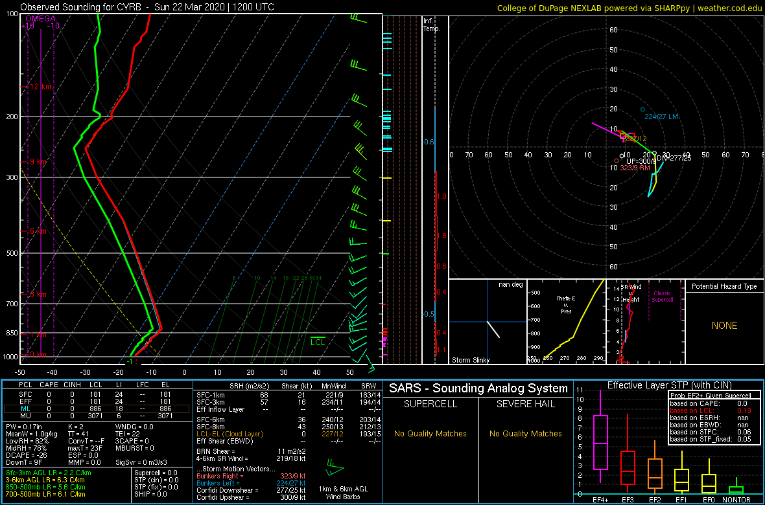Click the LowRH = 82% value
Viewport: 765px width, 505px height.
click(27, 441)
